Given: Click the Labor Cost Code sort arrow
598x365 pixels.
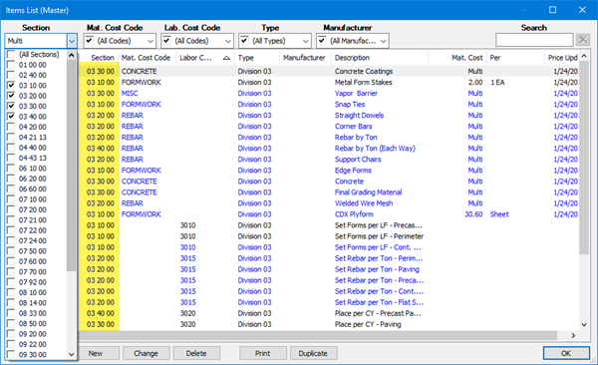Looking at the screenshot, I should click(226, 58).
